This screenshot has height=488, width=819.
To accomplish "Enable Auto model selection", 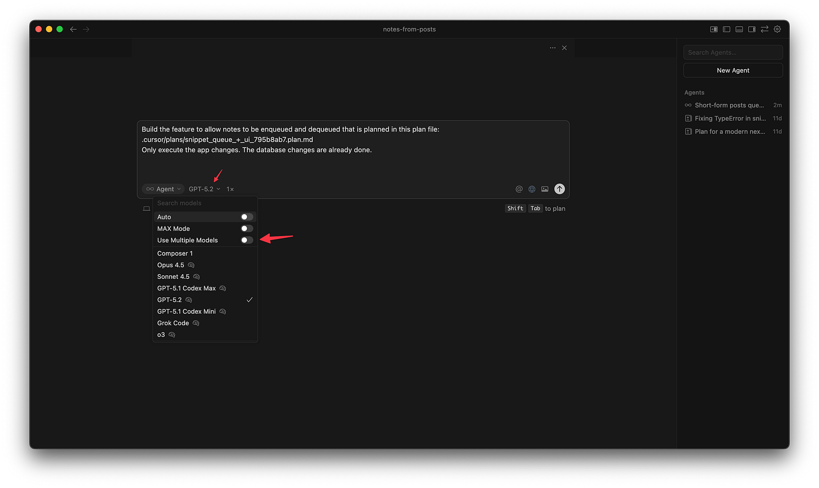I will point(246,216).
